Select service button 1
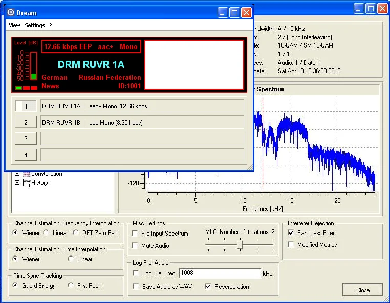390x303 pixels. pos(26,106)
